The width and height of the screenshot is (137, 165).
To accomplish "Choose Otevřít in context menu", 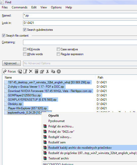I will tap(90, 116).
